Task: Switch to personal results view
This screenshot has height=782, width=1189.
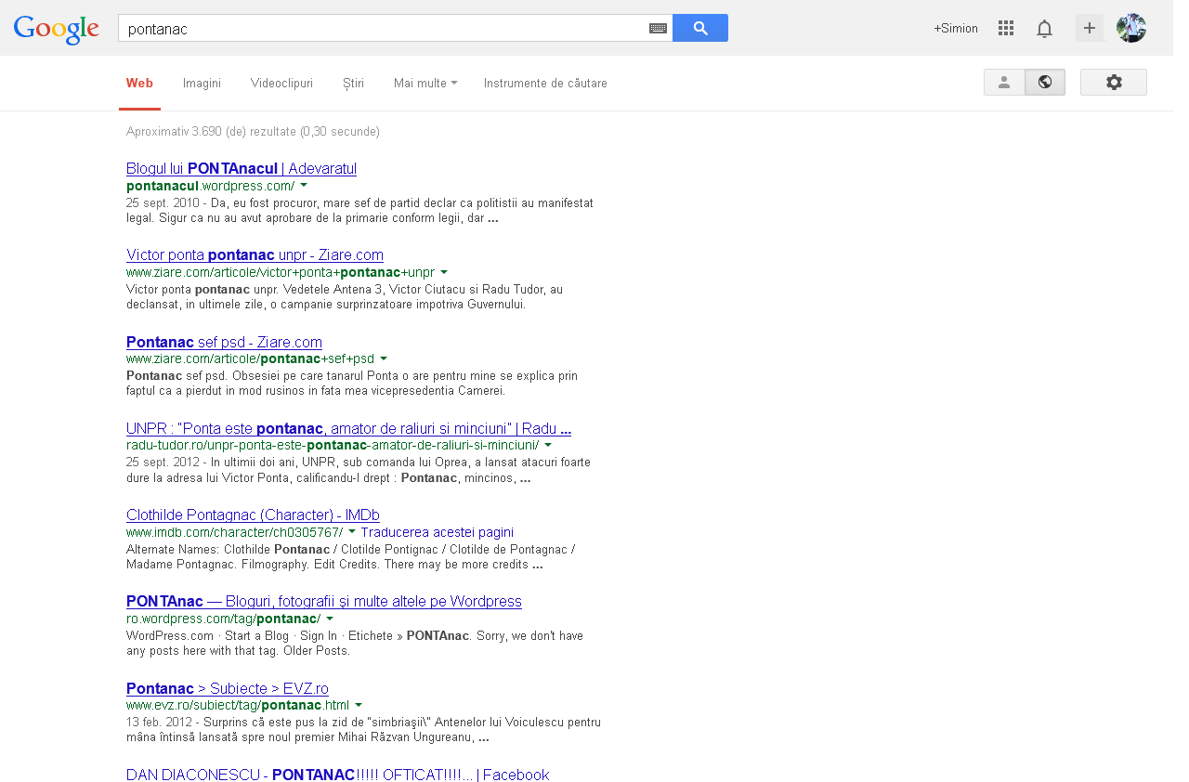Action: (1004, 83)
